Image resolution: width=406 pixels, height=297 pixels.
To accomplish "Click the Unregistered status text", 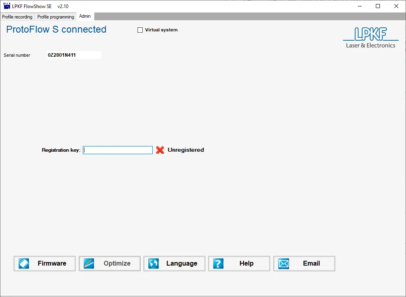I will coord(186,150).
